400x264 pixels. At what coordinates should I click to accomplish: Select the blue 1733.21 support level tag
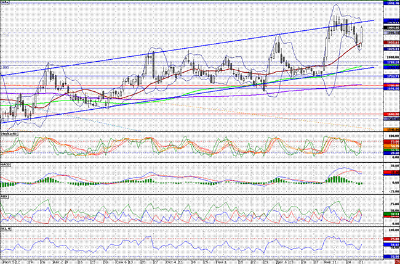pos(391,76)
